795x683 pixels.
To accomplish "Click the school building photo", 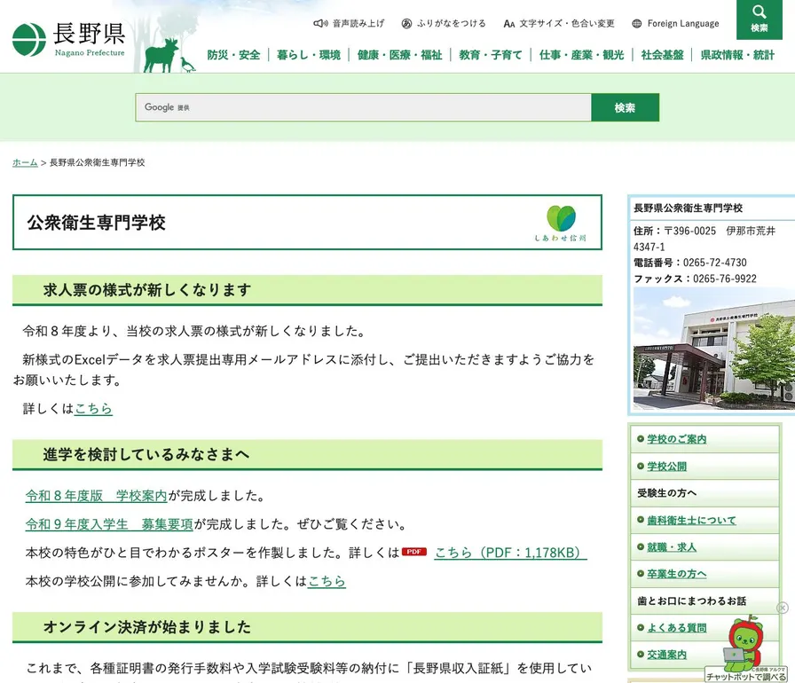I will (x=714, y=349).
